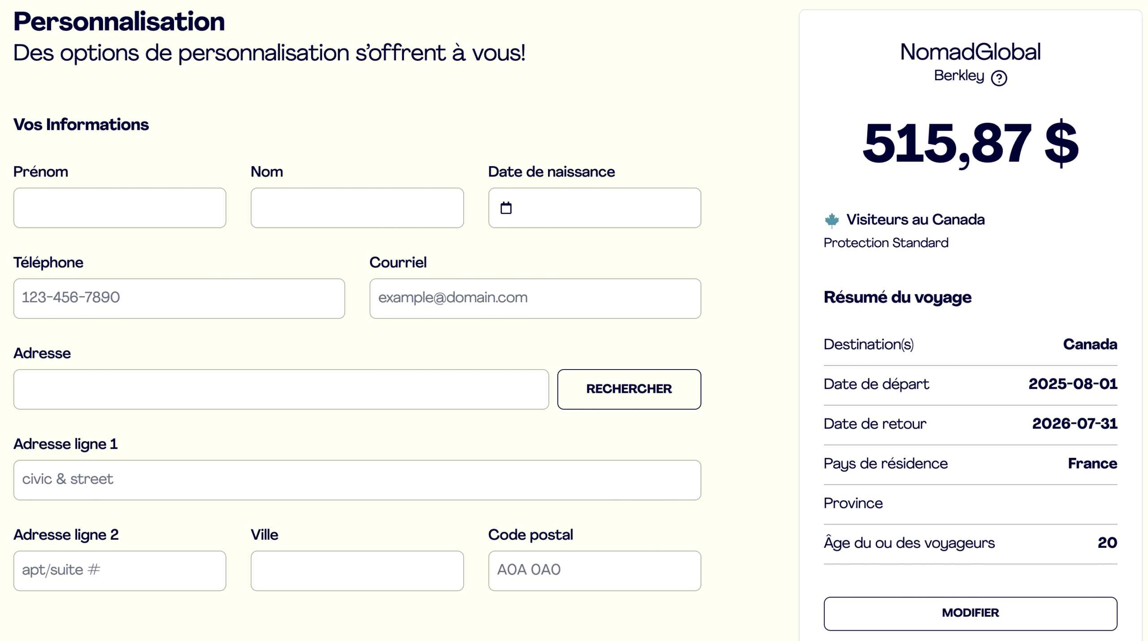This screenshot has height=641, width=1148.
Task: Click the price 515,87 $
Action: [x=970, y=143]
